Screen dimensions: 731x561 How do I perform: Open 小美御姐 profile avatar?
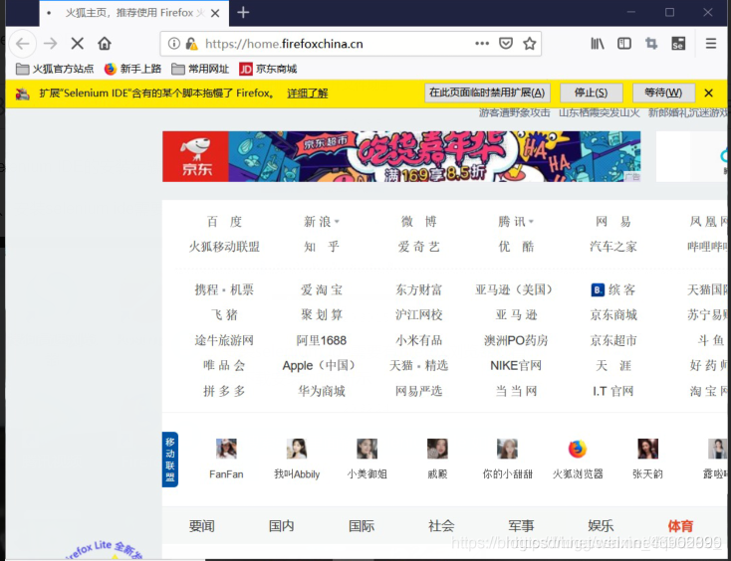click(366, 449)
